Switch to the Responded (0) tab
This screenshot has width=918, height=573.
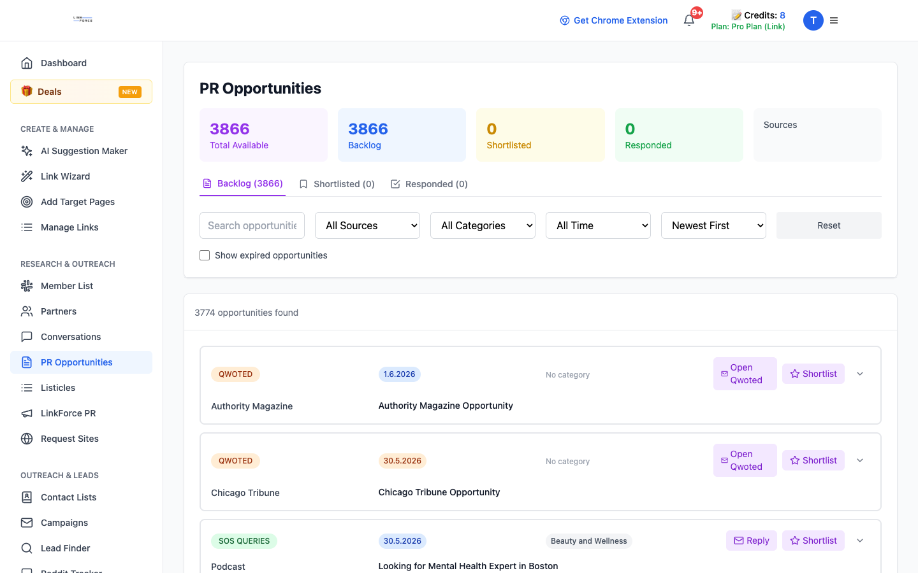429,184
